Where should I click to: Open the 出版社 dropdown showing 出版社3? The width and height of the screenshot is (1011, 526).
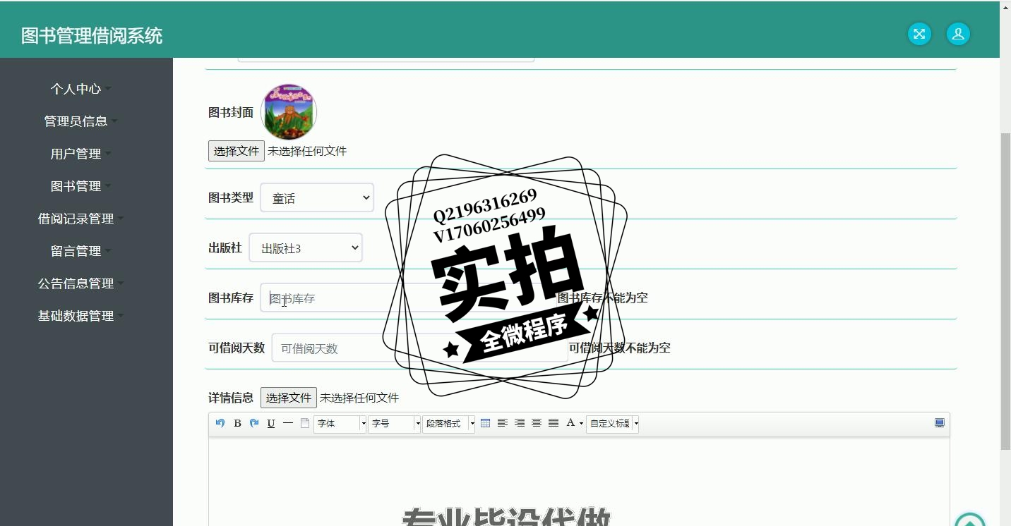click(306, 247)
